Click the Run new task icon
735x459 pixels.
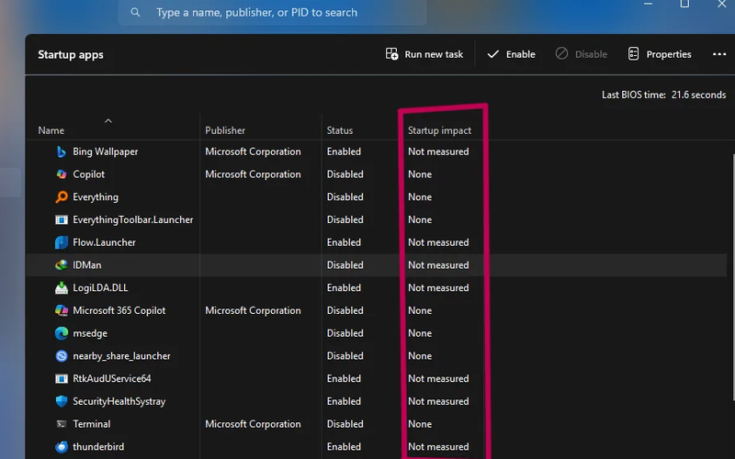coord(391,54)
